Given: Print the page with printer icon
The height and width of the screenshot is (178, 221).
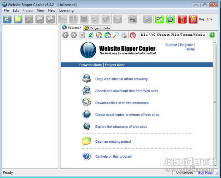Looking at the screenshot, I should [124, 35].
